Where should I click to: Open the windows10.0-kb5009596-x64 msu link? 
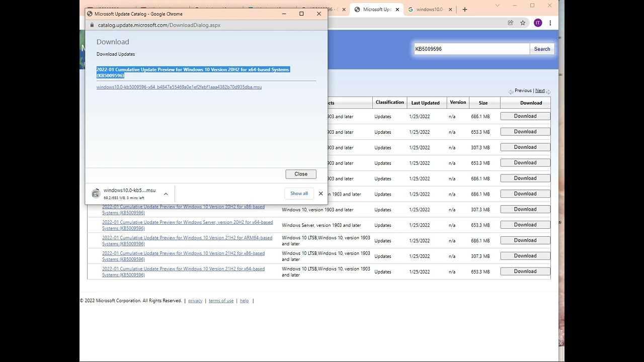coord(179,87)
